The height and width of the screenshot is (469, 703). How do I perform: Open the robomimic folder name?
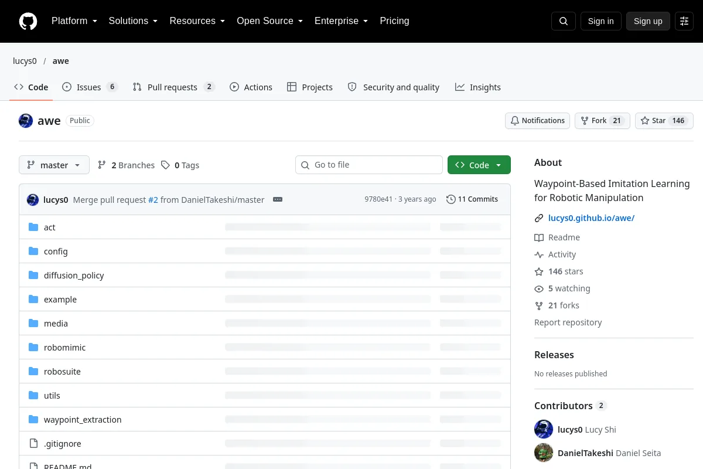(x=64, y=348)
